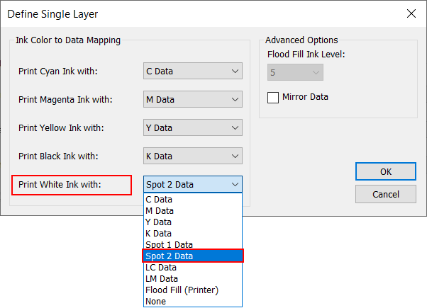The width and height of the screenshot is (427, 308).
Task: Expand the Print Magenta Ink dropdown
Action: pos(192,99)
